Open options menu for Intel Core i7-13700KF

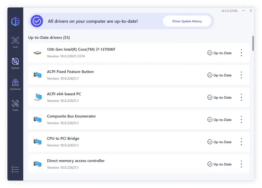(x=241, y=53)
